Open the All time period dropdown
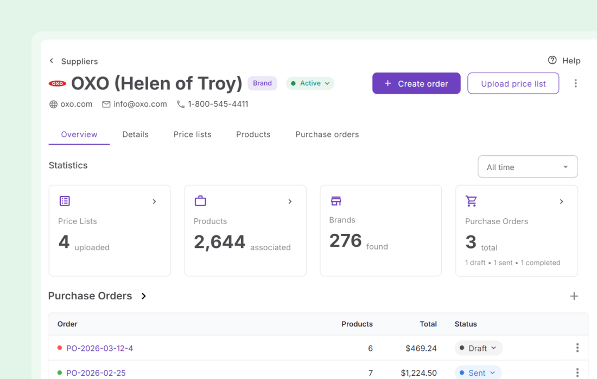Viewport: 597px width, 379px height. click(527, 167)
